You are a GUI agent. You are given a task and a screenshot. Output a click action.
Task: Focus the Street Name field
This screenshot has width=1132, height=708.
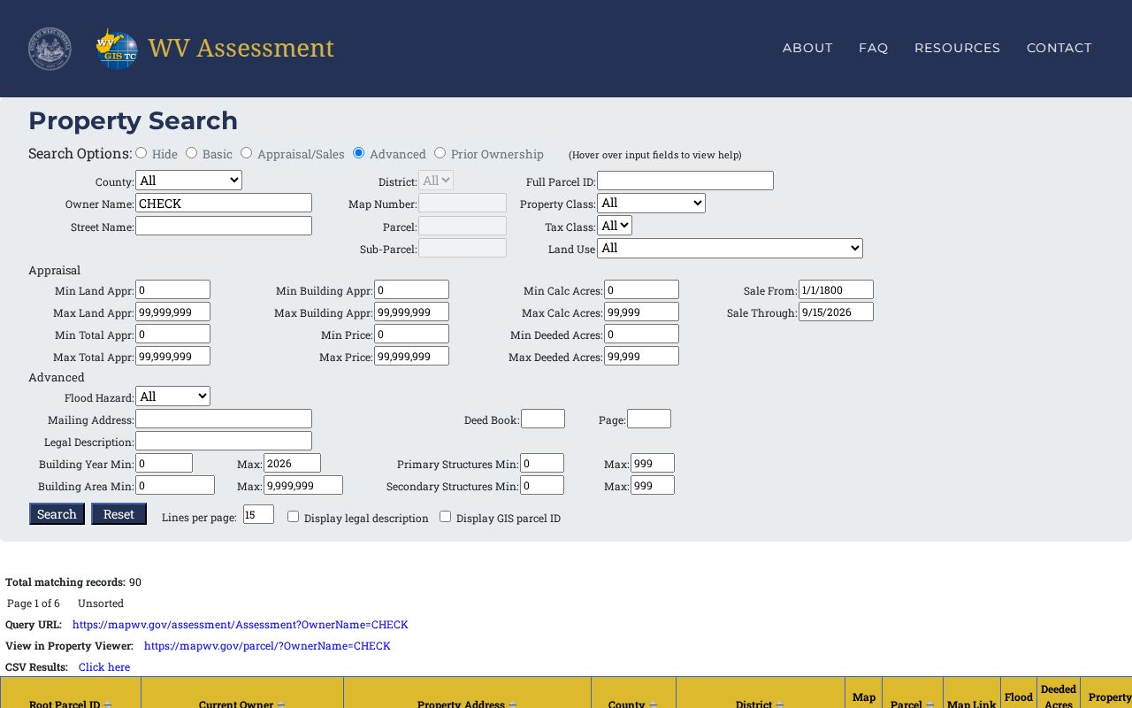[224, 226]
